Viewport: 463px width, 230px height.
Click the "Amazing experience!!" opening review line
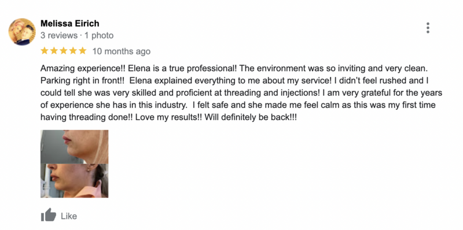pyautogui.click(x=83, y=69)
